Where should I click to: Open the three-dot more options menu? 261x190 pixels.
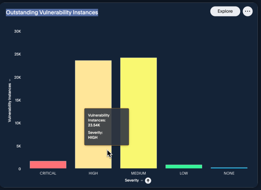247,11
